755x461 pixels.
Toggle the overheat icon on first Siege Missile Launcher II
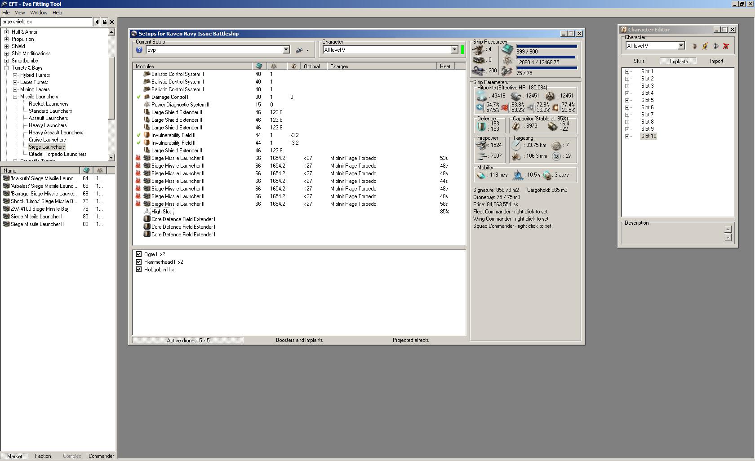(138, 158)
